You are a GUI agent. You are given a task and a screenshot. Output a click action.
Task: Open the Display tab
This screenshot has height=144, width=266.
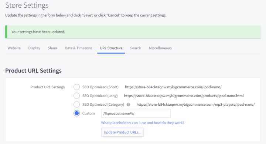click(34, 48)
